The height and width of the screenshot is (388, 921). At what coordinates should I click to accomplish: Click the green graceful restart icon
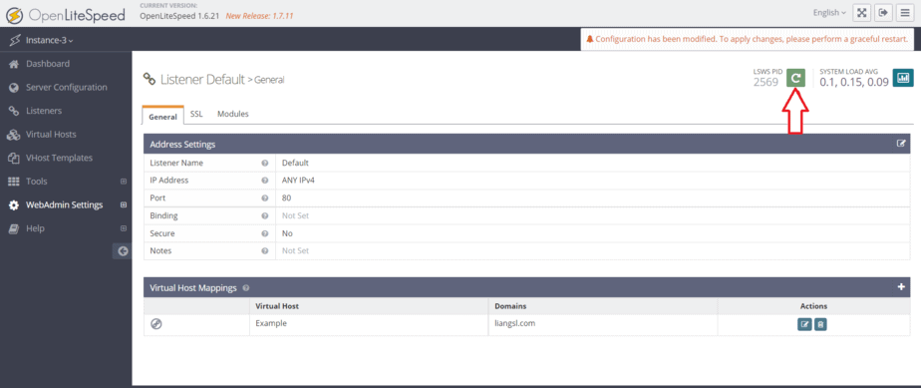795,78
